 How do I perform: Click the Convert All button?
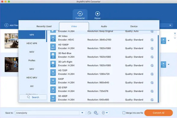point(158,113)
